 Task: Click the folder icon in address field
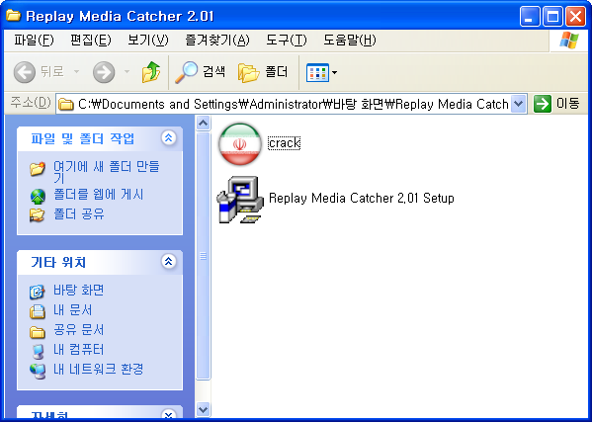coord(66,104)
